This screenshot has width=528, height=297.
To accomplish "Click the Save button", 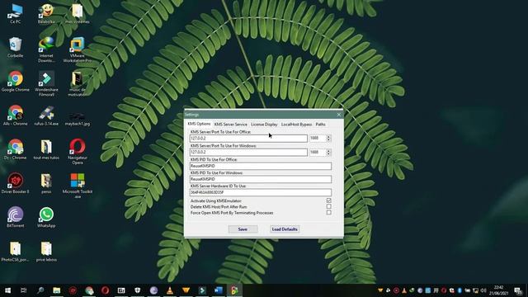I will coord(243,229).
